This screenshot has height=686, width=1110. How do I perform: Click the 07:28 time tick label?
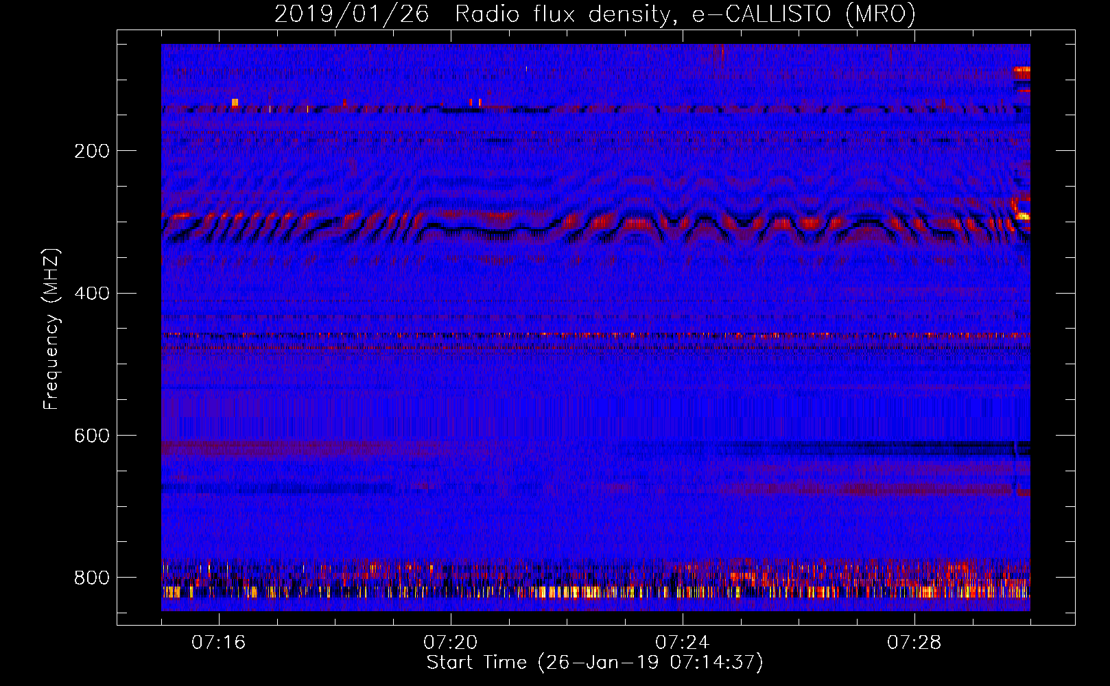914,643
